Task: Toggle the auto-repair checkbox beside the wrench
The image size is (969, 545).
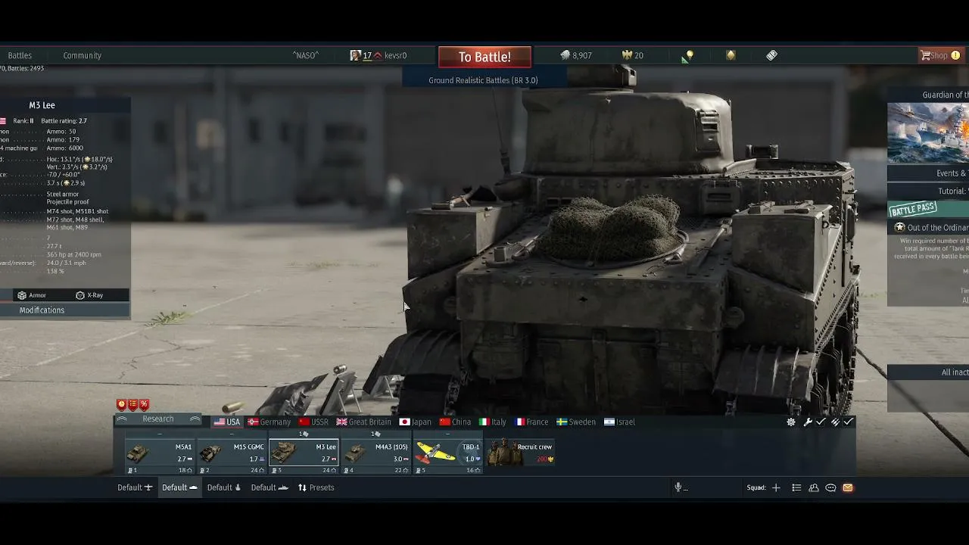Action: 821,422
